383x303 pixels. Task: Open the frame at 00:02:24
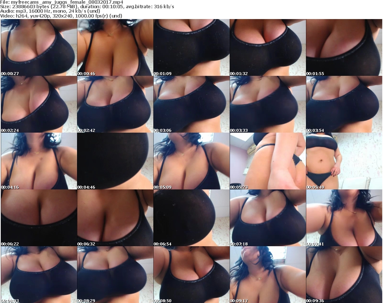point(39,104)
